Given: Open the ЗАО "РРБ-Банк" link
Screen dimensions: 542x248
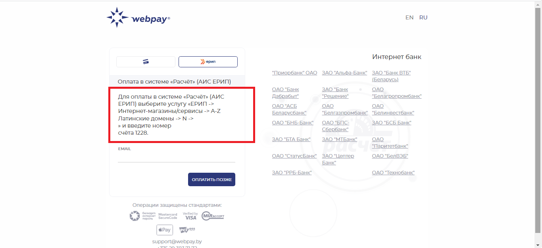Looking at the screenshot, I should point(292,173).
